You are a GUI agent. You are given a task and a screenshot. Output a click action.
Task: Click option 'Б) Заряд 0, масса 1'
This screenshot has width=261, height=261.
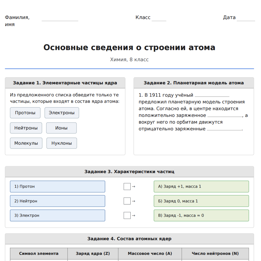click(x=201, y=201)
